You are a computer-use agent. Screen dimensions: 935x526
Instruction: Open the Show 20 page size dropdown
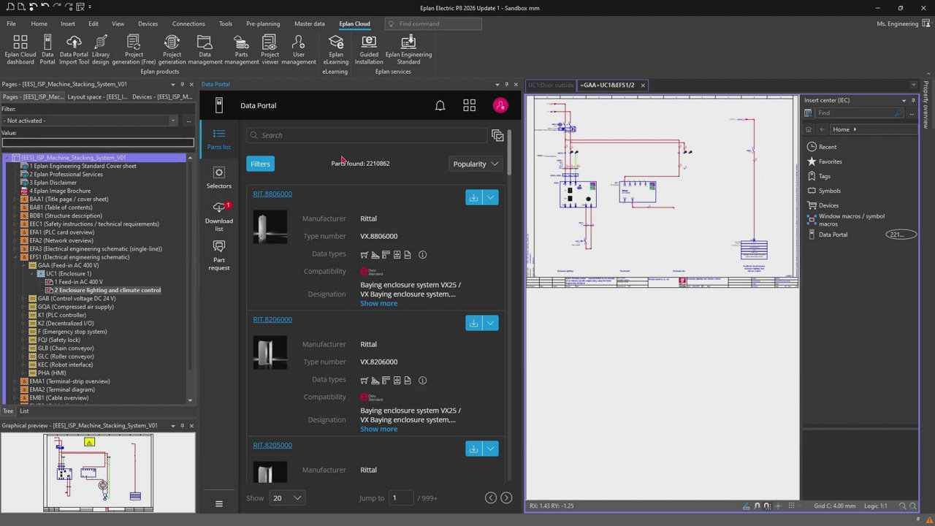(x=286, y=498)
